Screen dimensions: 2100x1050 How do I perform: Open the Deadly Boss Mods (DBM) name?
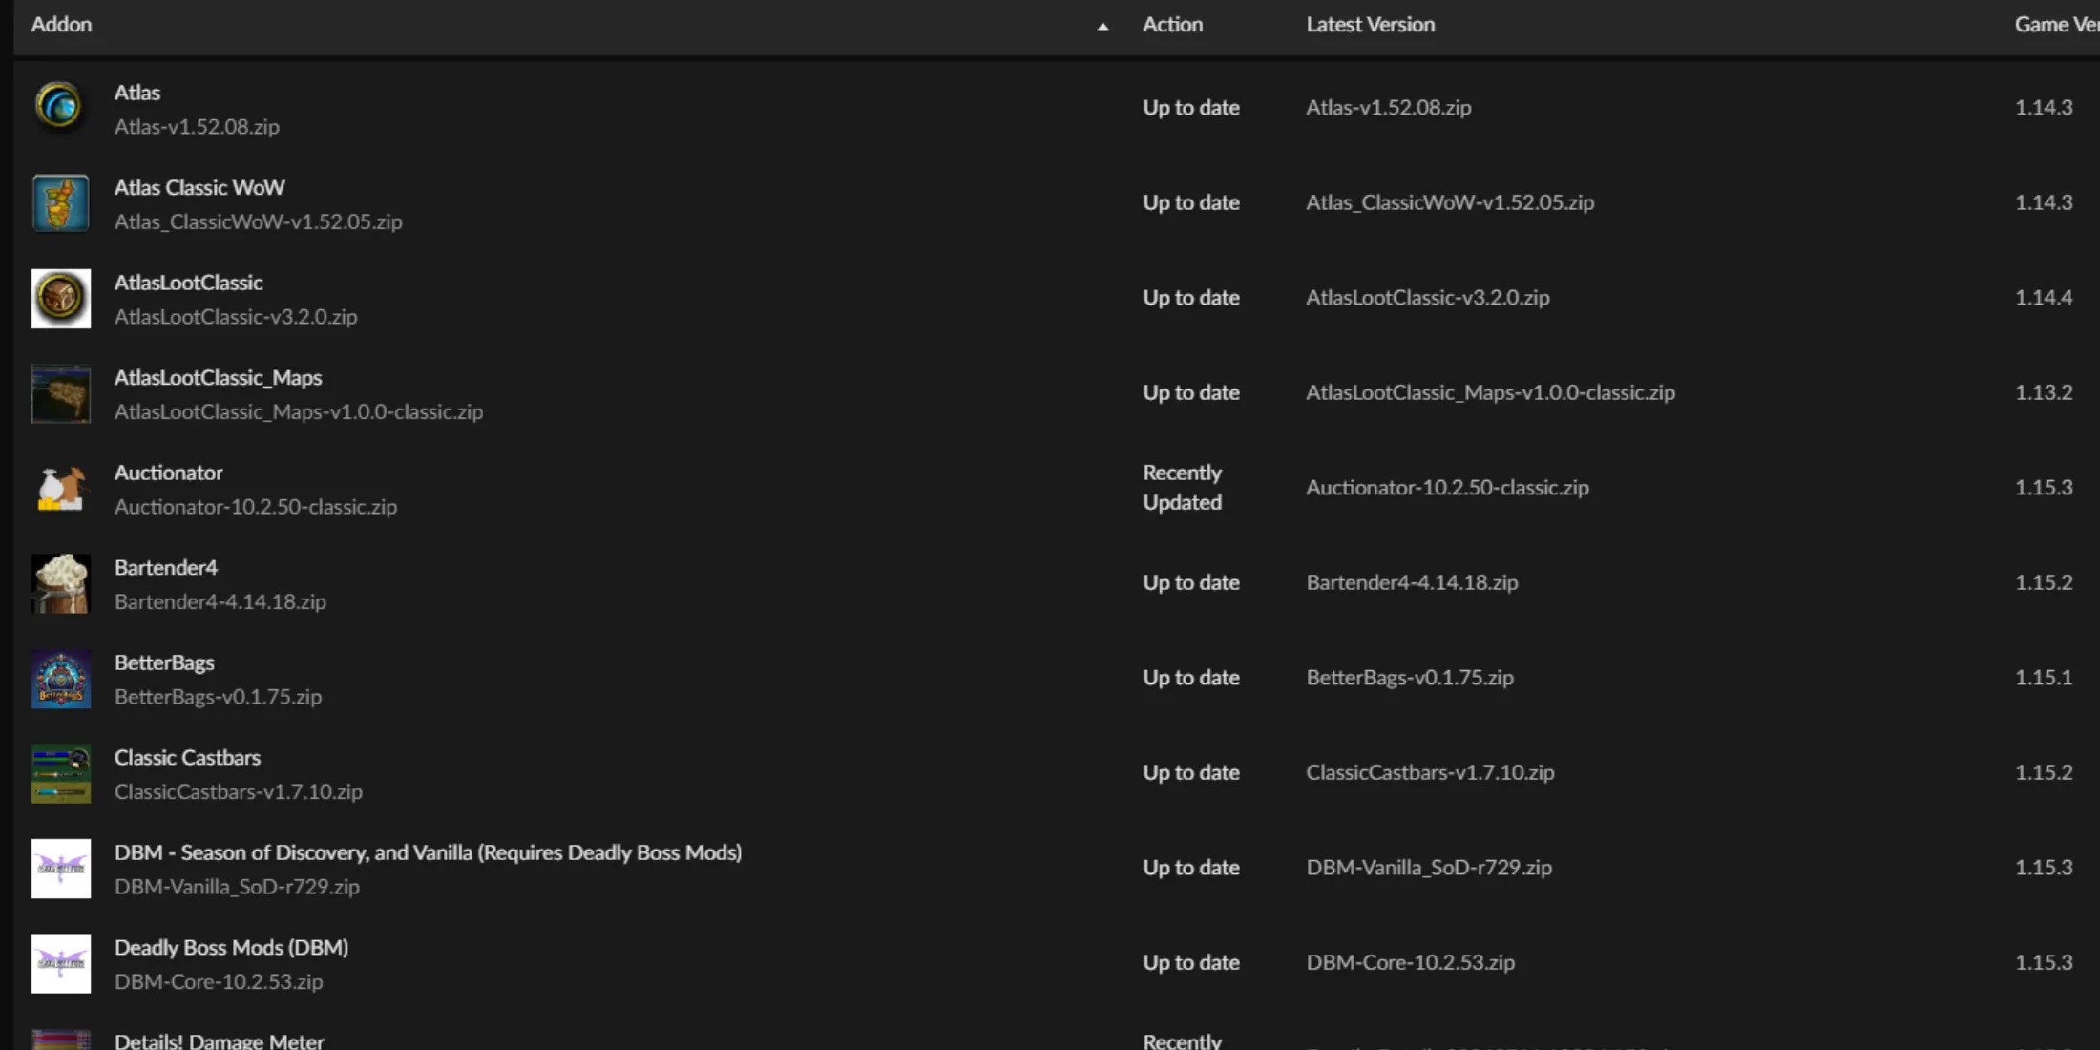click(231, 948)
